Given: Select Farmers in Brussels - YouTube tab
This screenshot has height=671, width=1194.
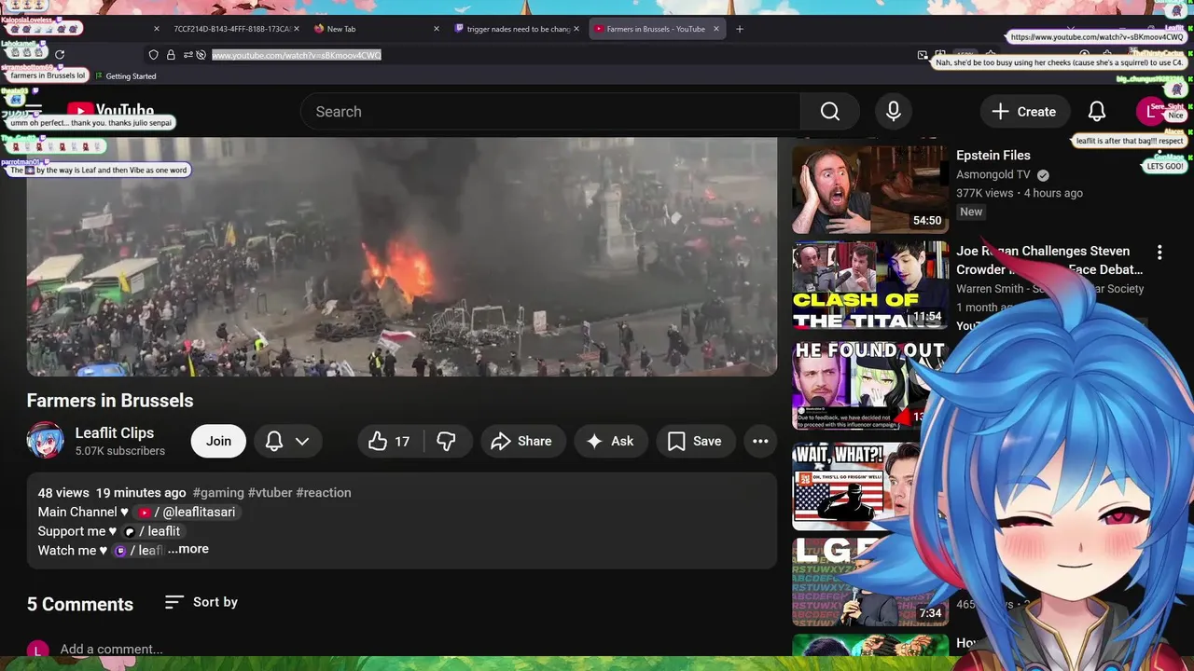Looking at the screenshot, I should [x=655, y=29].
